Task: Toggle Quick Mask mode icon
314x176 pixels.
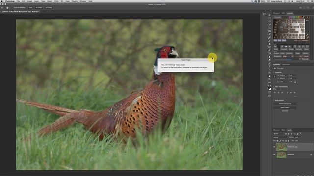Action: [269, 92]
